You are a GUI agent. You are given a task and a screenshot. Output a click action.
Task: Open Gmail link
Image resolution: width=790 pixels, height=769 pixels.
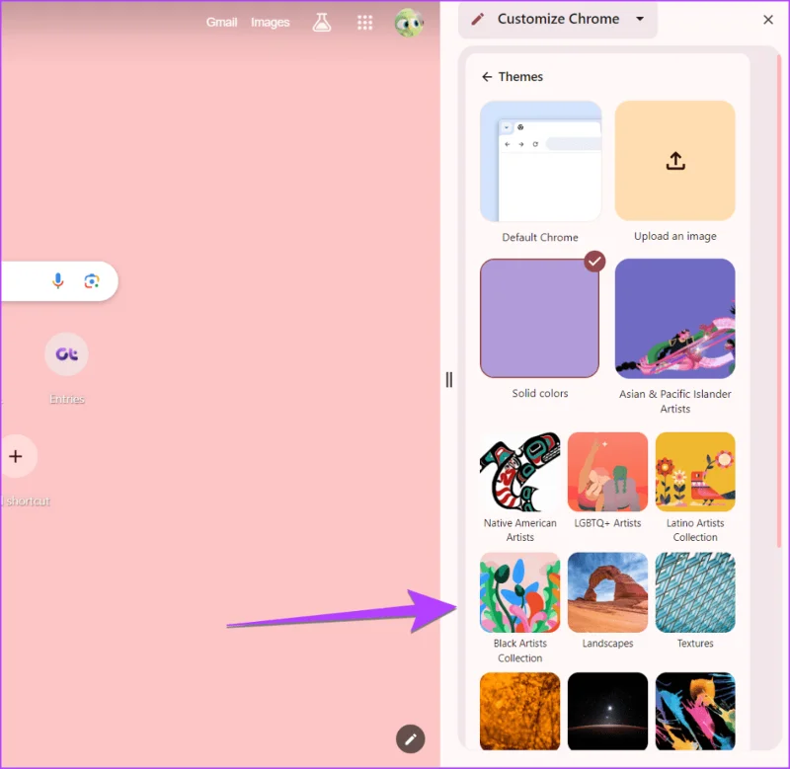[221, 22]
